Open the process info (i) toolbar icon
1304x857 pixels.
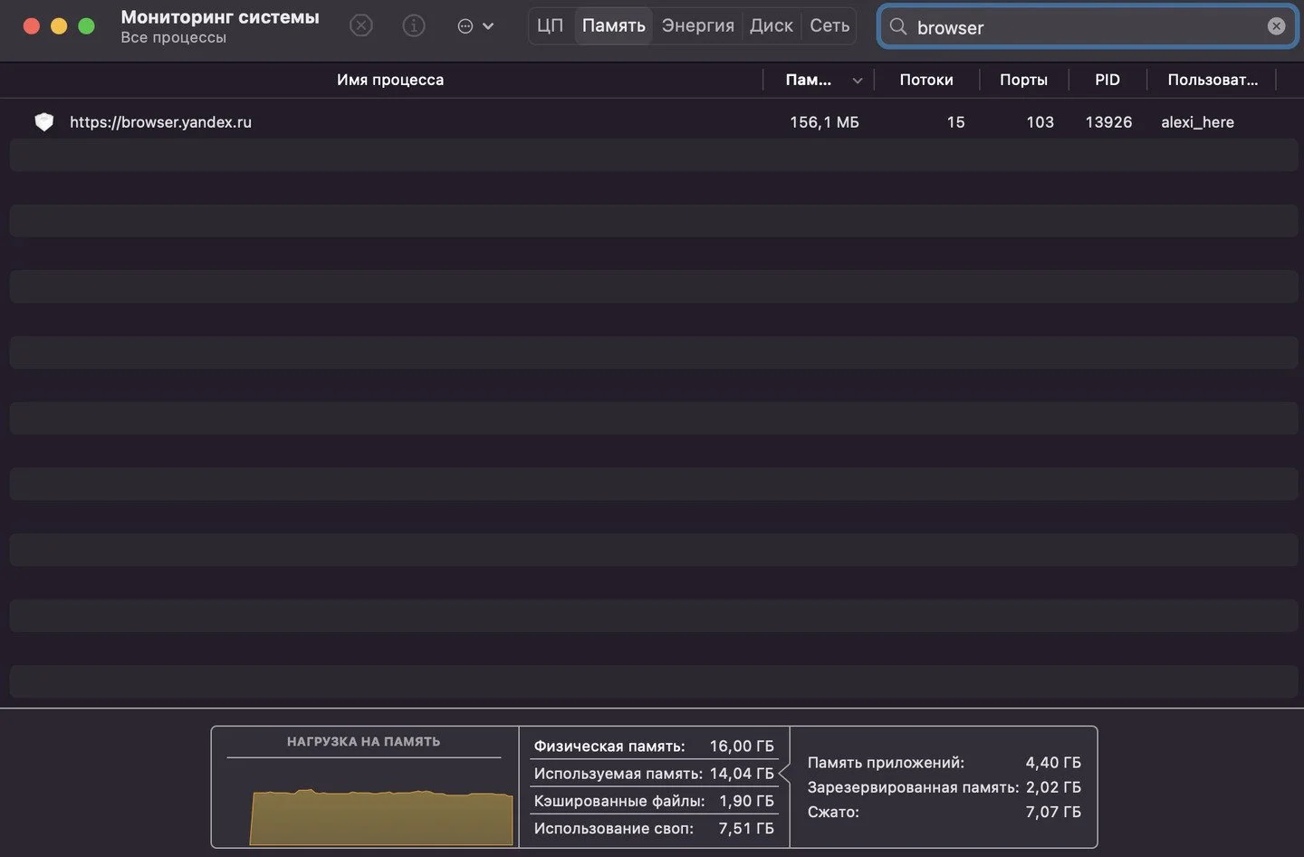pyautogui.click(x=414, y=26)
